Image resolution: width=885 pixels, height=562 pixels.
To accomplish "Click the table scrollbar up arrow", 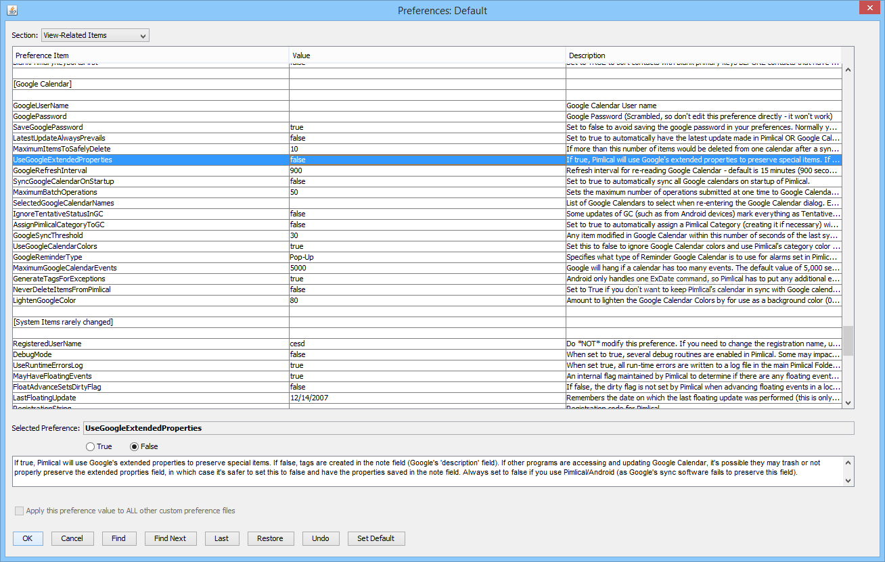I will pyautogui.click(x=848, y=69).
